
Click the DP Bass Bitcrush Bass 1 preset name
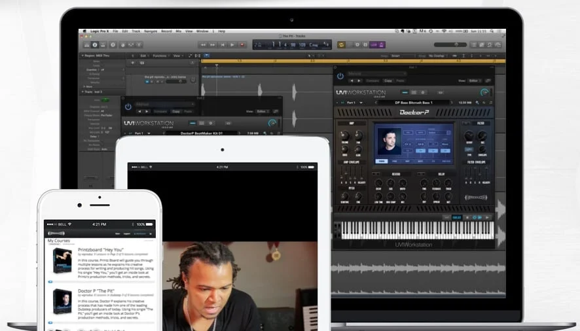[414, 103]
